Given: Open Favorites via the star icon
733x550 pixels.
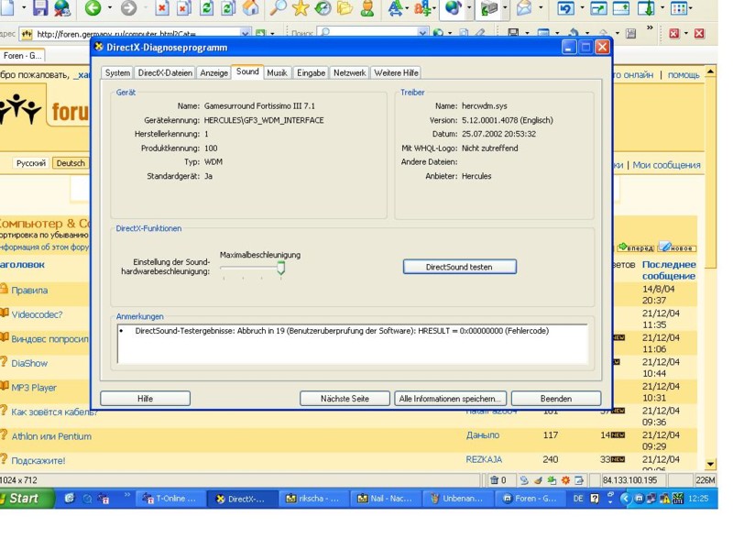Looking at the screenshot, I should (301, 9).
